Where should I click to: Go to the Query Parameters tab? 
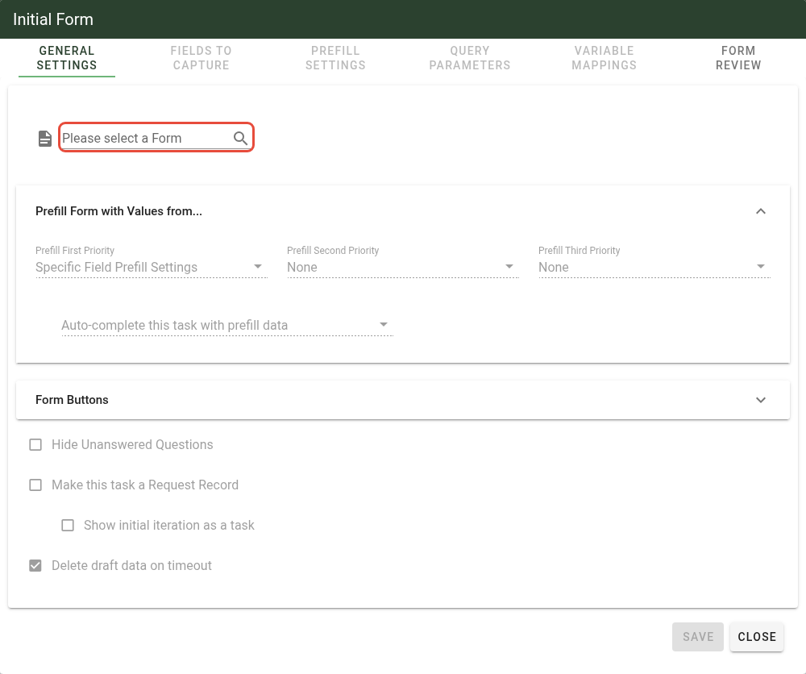pos(470,57)
